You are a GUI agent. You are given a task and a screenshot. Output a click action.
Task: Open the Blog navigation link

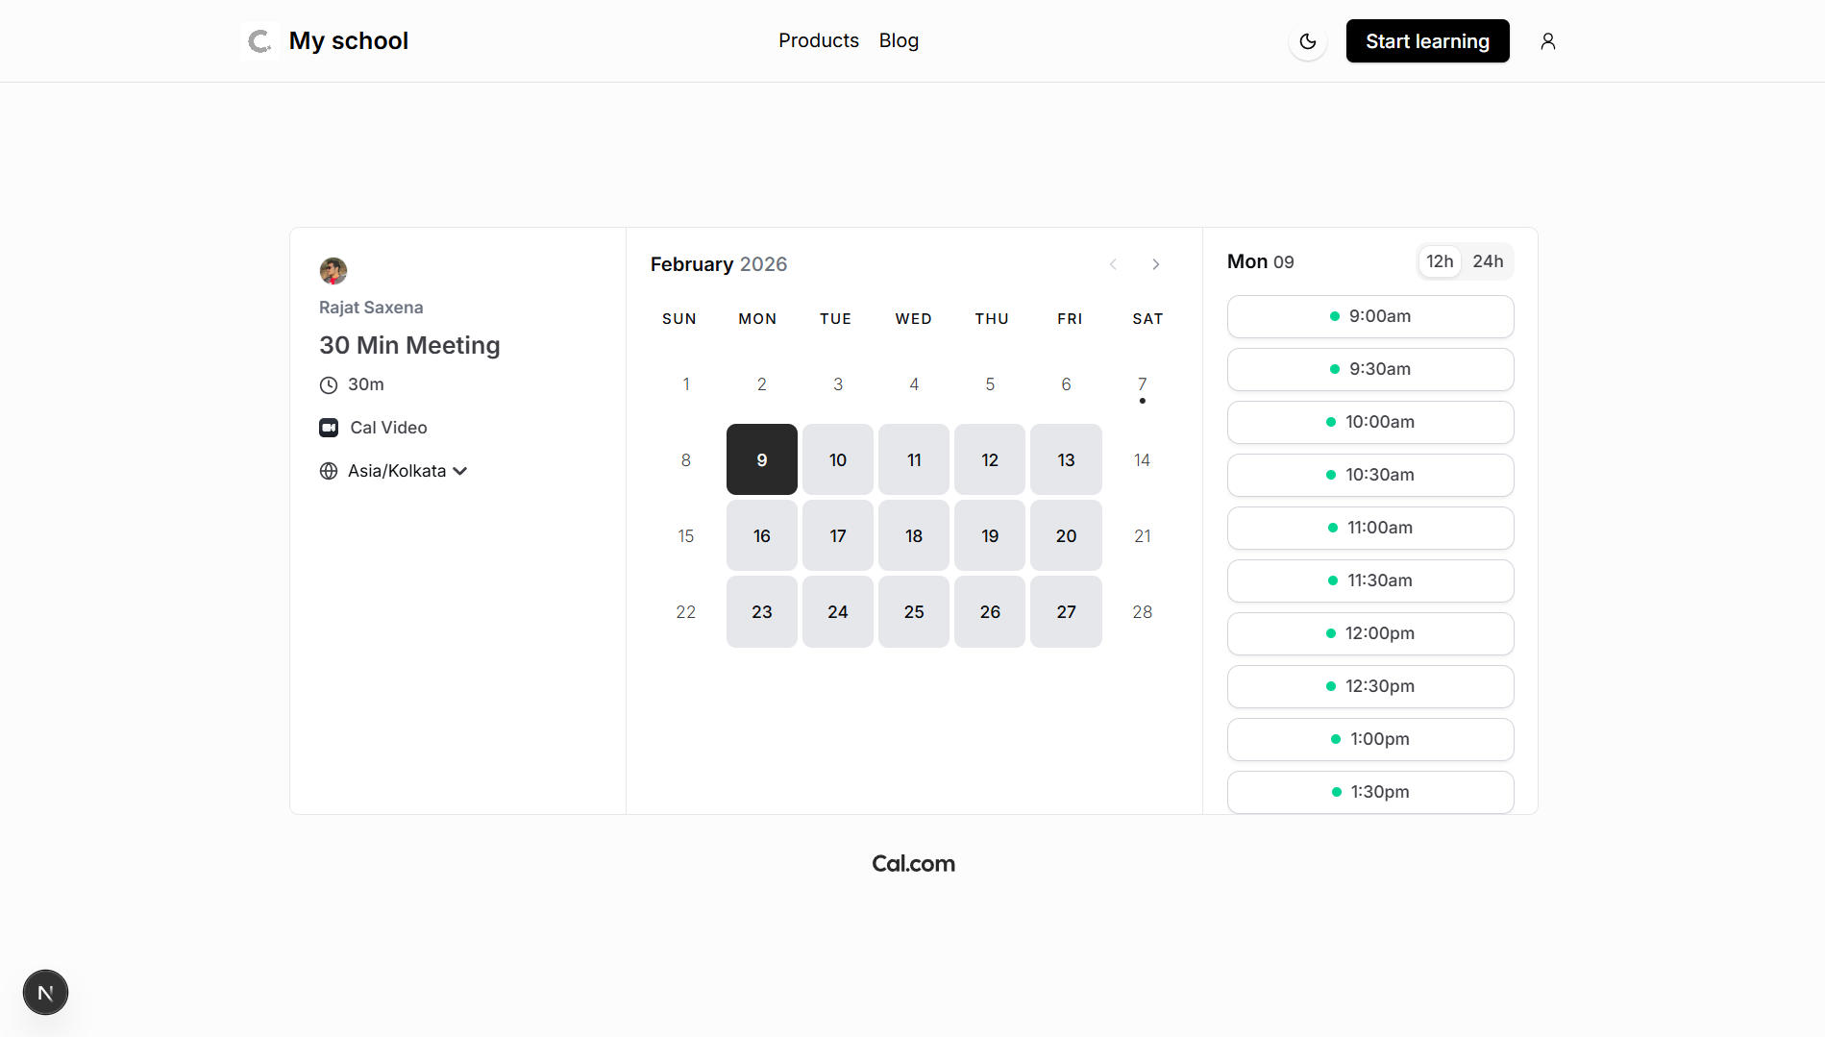pyautogui.click(x=898, y=40)
